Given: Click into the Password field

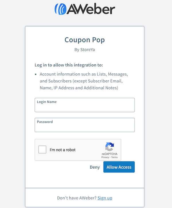Looking at the screenshot, I should point(85,127).
